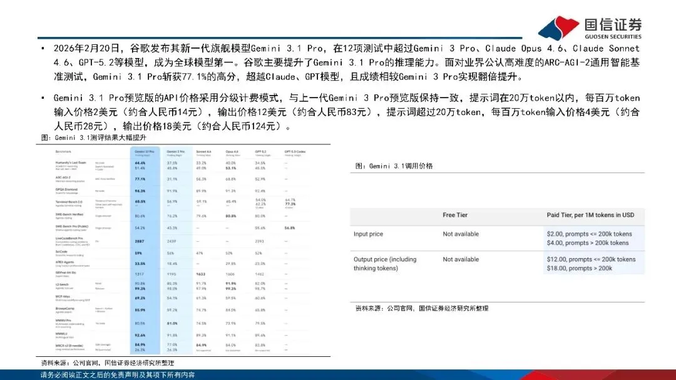The height and width of the screenshot is (380, 676).
Task: Click the '1317' GDPval Elo score
Action: [139, 274]
